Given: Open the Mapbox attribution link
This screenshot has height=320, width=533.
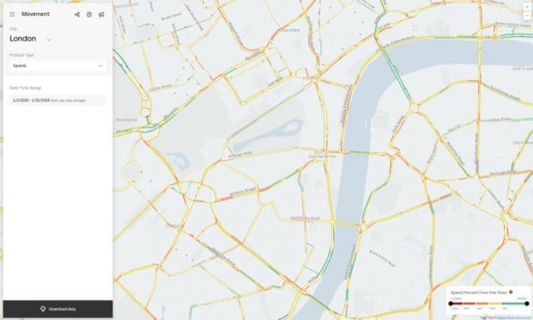Looking at the screenshot, I should [x=513, y=318].
